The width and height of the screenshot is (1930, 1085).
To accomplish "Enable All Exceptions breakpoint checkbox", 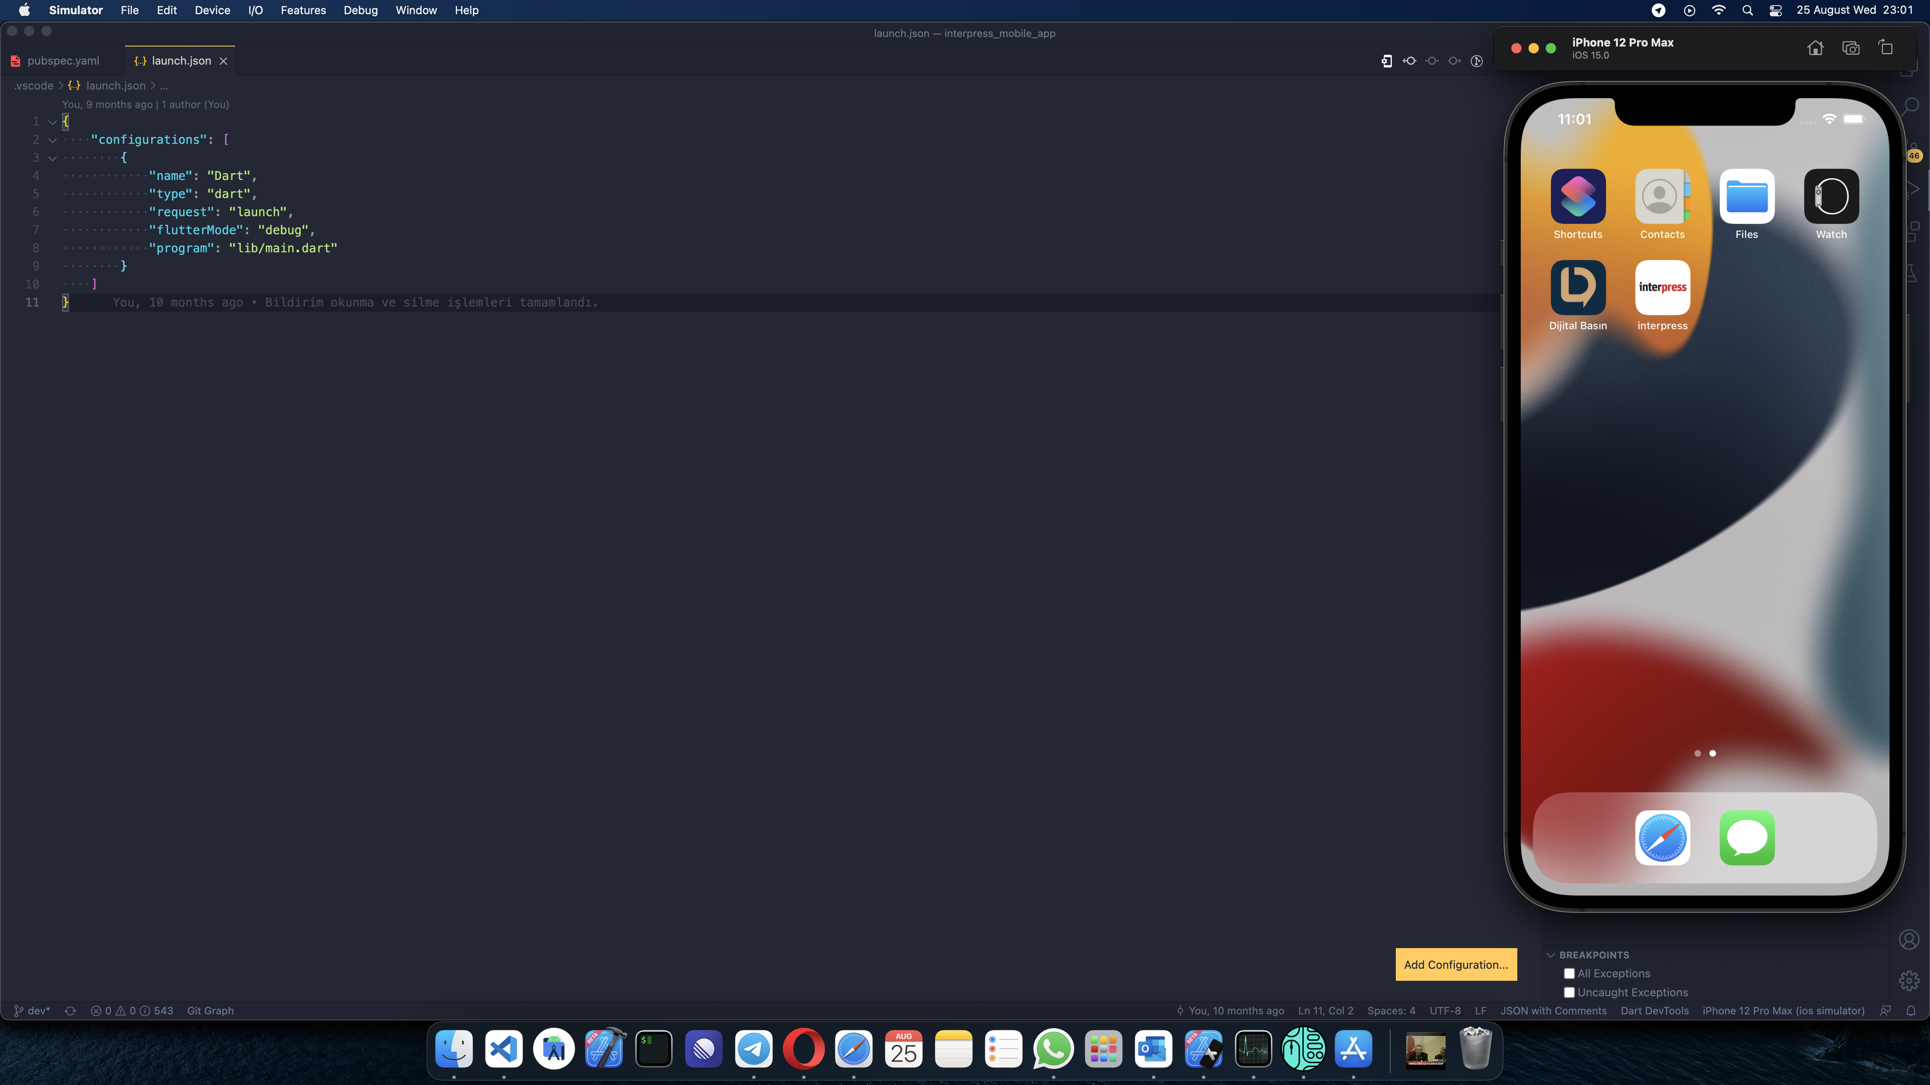I will 1569,973.
